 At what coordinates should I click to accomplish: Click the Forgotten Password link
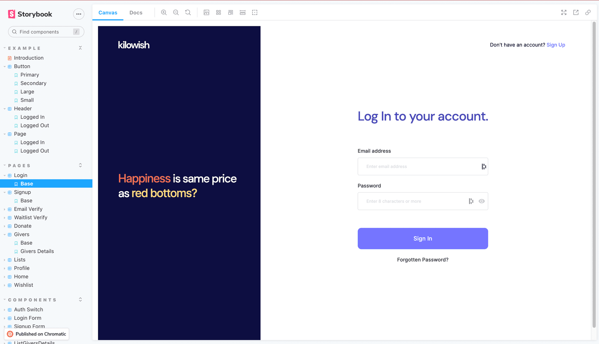click(x=422, y=260)
